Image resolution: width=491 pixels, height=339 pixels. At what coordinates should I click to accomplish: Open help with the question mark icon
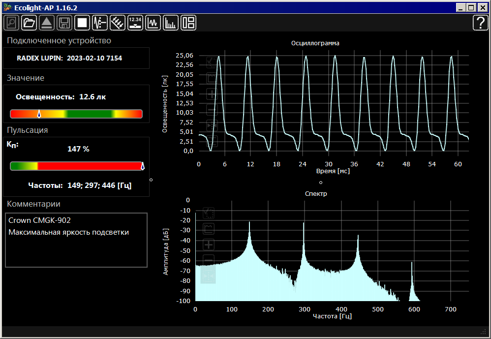click(480, 23)
